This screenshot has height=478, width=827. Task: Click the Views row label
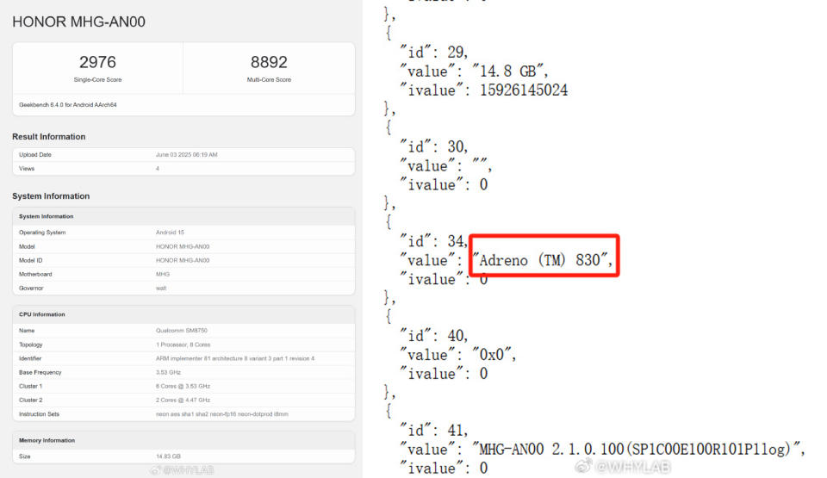pyautogui.click(x=27, y=168)
